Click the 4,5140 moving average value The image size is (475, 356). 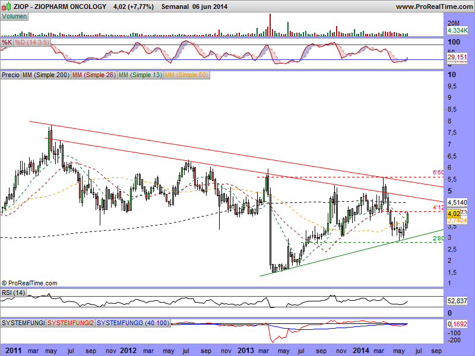click(x=457, y=202)
